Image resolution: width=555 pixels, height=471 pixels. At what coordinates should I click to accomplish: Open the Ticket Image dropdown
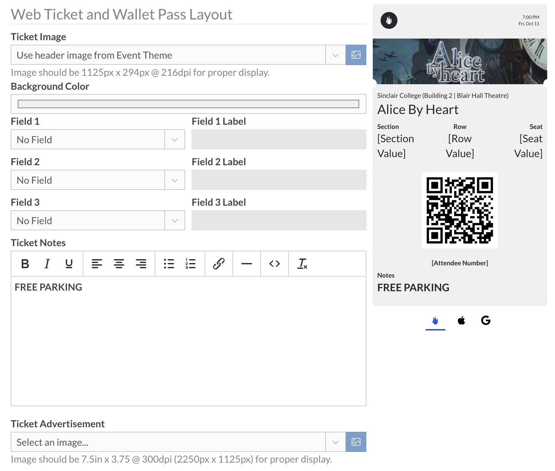178,55
